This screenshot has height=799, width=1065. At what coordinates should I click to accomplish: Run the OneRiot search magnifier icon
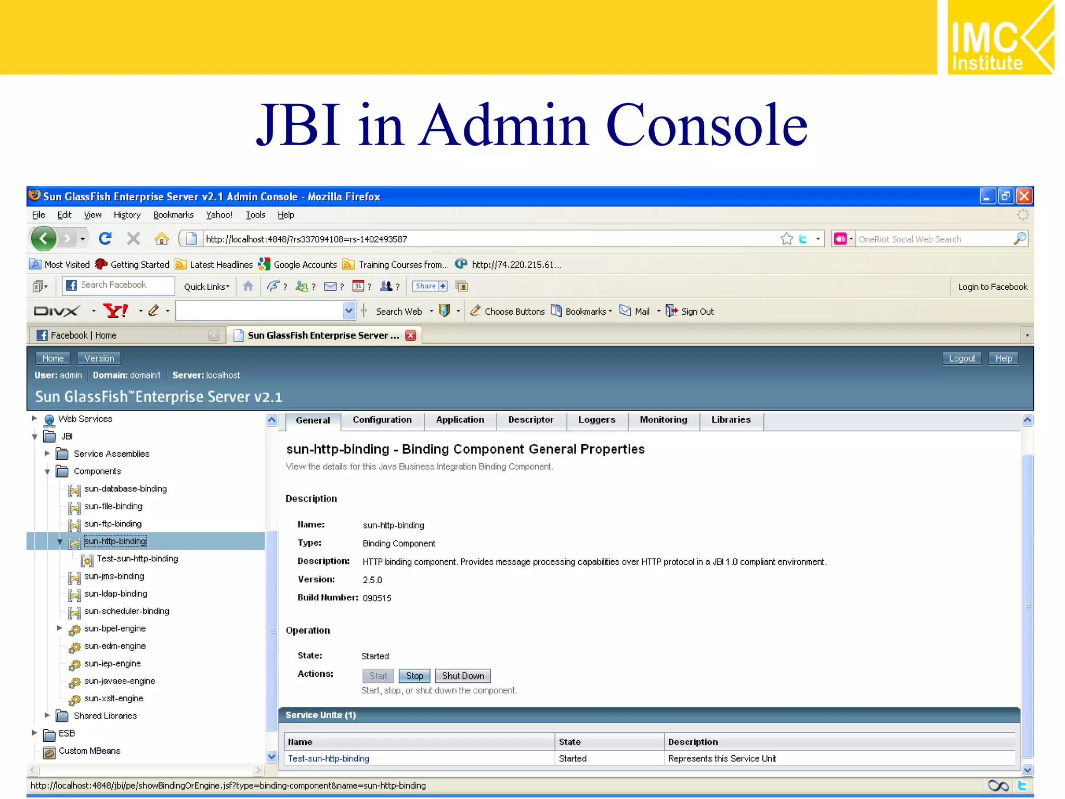[x=1020, y=239]
